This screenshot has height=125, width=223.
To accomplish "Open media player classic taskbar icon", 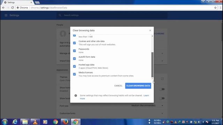I will pos(45,122).
